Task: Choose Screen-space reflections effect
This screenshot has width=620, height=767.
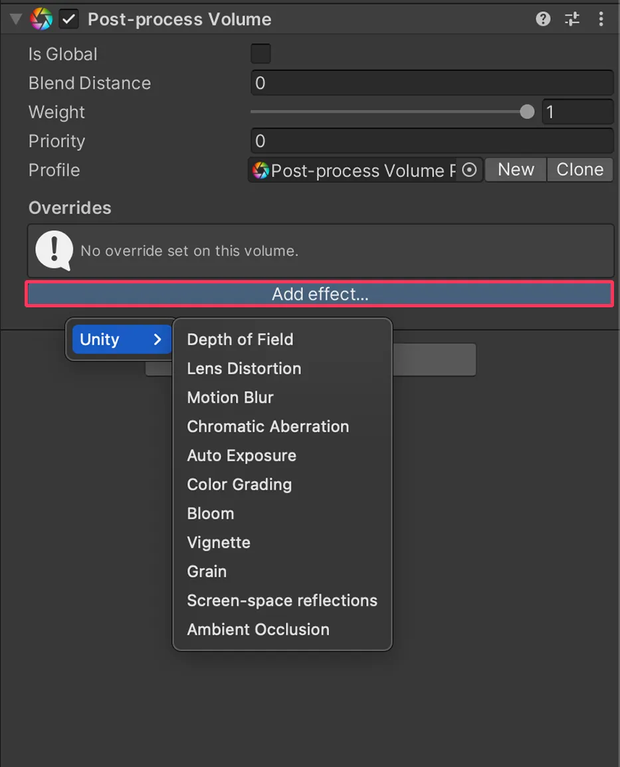Action: click(282, 601)
